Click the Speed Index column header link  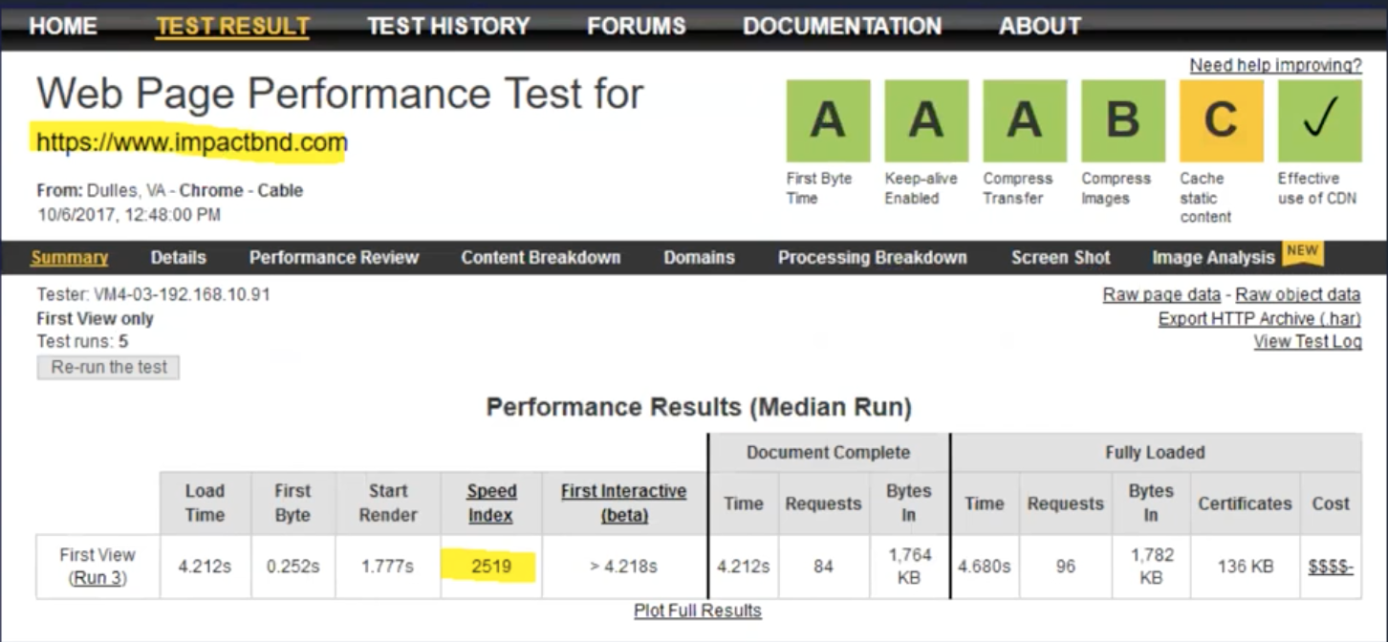491,503
